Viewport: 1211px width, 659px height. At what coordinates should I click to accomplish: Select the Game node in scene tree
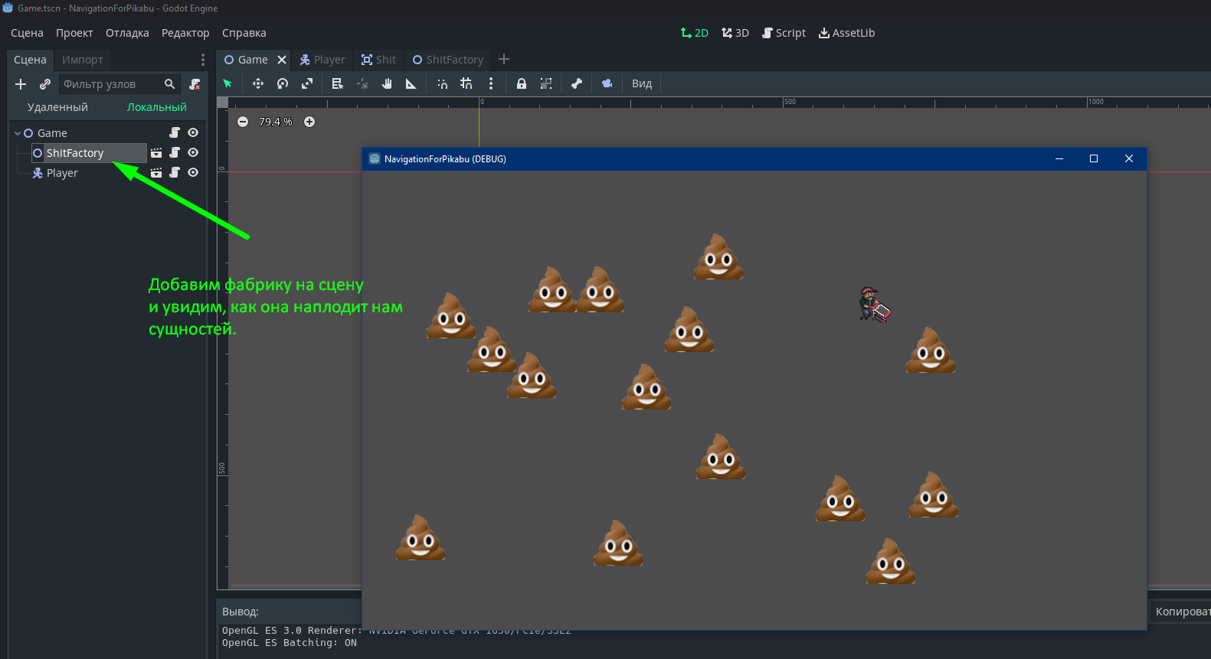click(52, 133)
